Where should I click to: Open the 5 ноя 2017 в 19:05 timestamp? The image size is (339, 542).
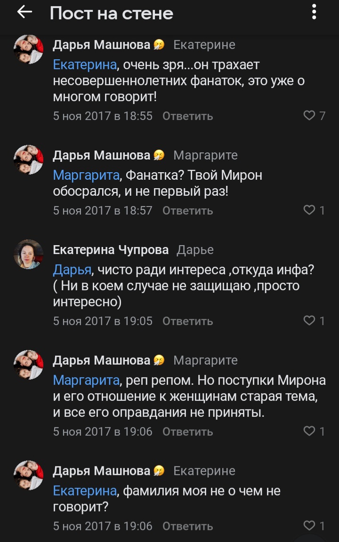tap(103, 321)
